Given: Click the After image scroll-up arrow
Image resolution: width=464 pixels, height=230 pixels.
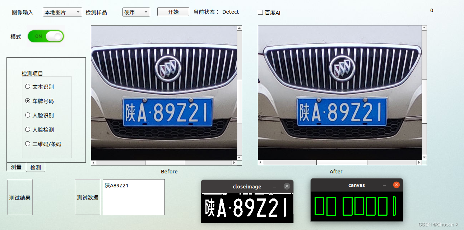Looking at the screenshot, I should click(424, 28).
